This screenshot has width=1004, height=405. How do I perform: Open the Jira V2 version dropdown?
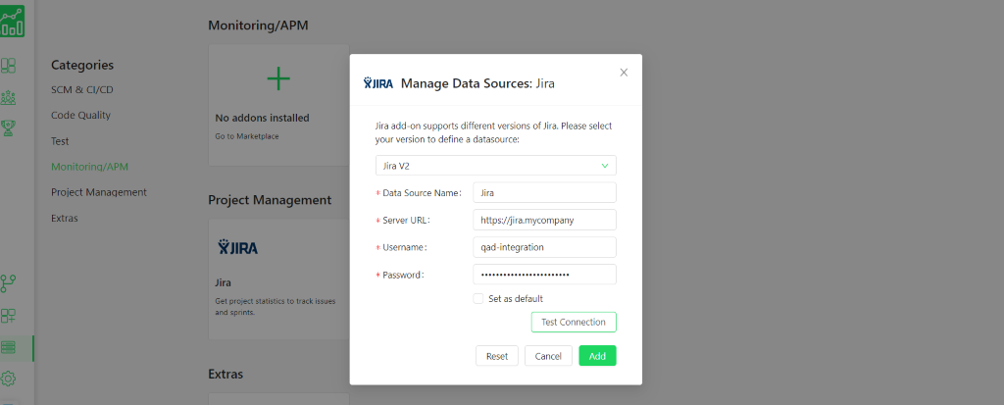[x=495, y=166]
